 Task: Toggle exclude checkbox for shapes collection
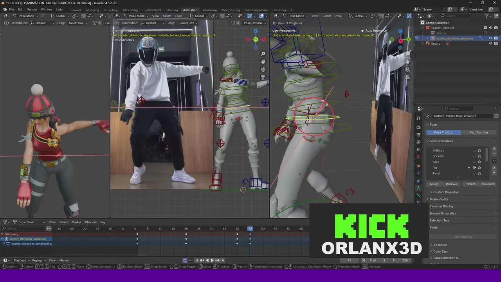(x=485, y=33)
